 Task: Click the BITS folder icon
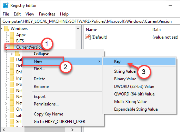[12, 41]
